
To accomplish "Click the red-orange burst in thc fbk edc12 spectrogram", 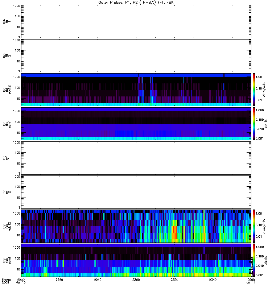I will (x=174, y=233).
